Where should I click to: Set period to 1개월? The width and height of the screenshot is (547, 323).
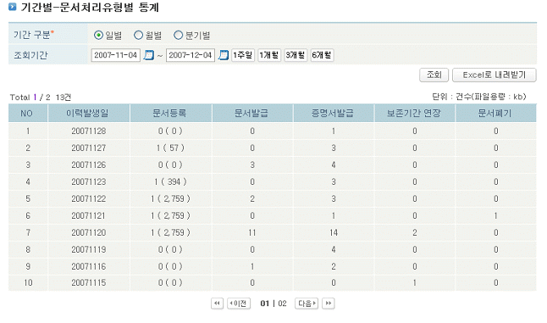pos(269,55)
